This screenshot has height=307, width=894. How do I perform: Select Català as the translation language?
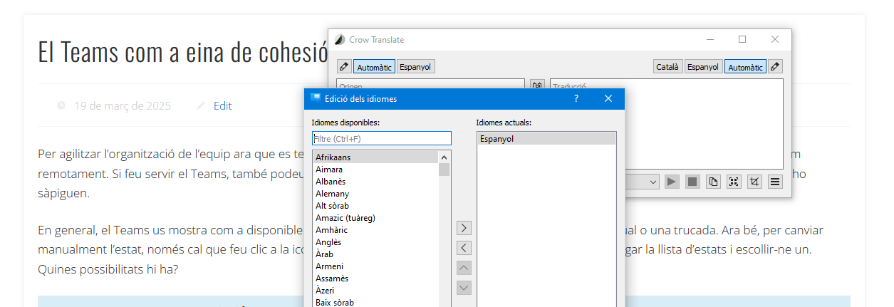point(667,67)
